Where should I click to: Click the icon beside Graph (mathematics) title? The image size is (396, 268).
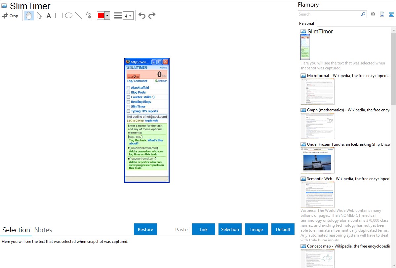click(x=303, y=110)
